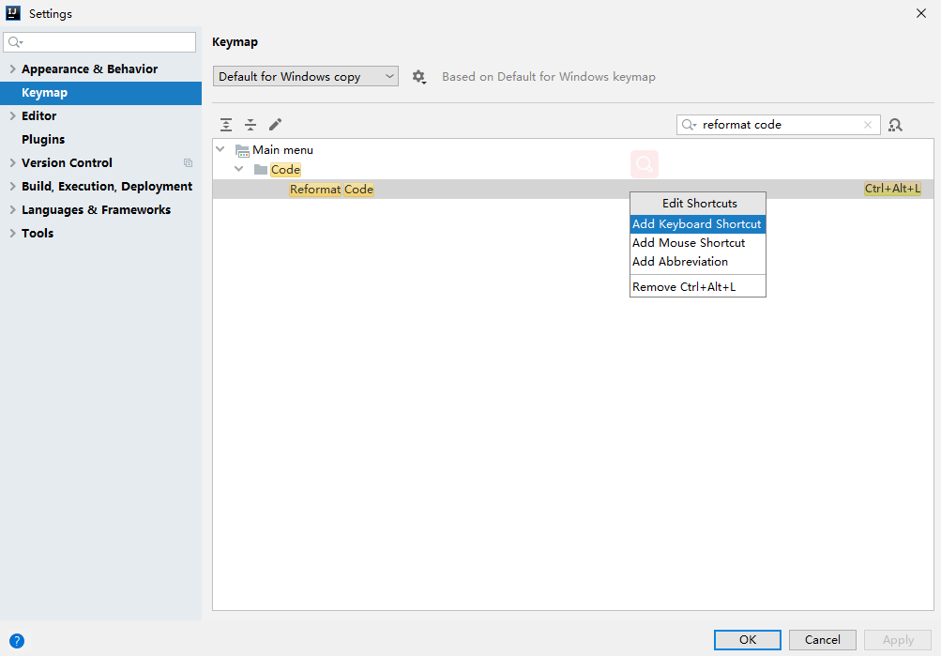Collapse the Code tree node
The width and height of the screenshot is (941, 656).
click(x=239, y=169)
